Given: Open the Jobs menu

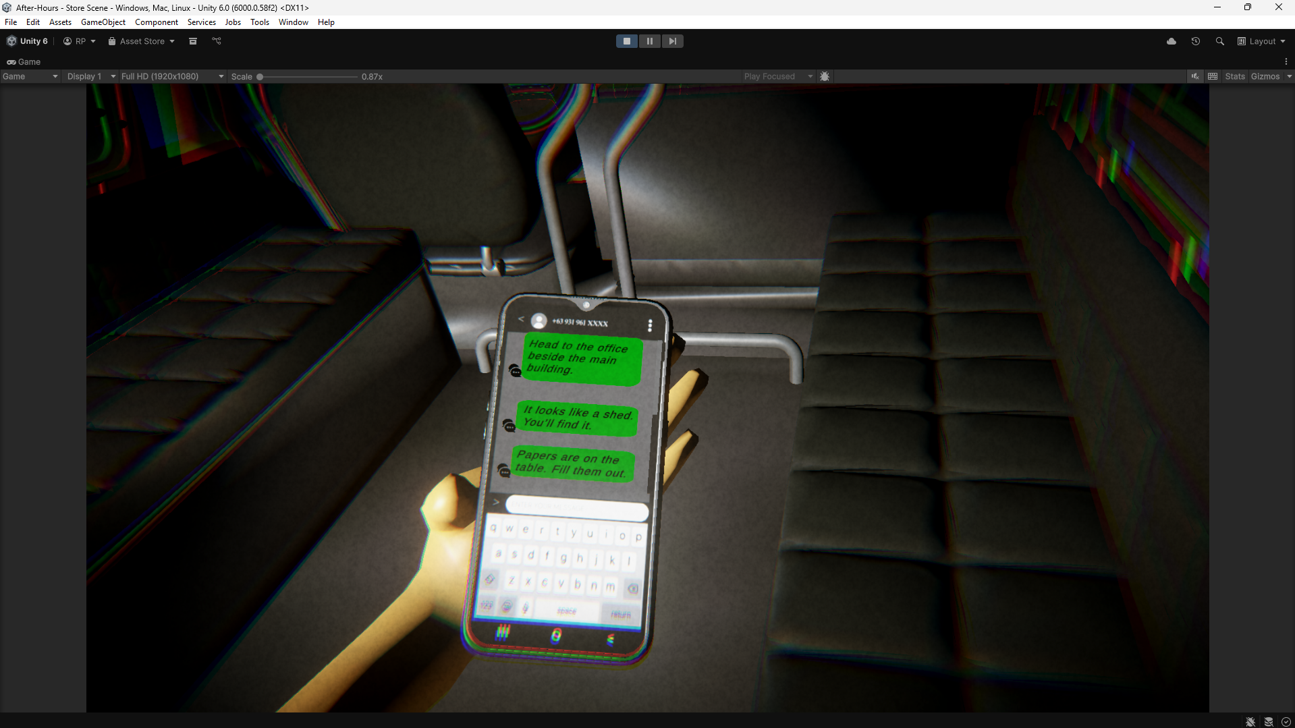Looking at the screenshot, I should pyautogui.click(x=233, y=22).
